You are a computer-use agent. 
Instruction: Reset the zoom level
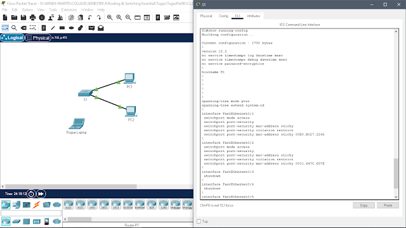point(119,18)
